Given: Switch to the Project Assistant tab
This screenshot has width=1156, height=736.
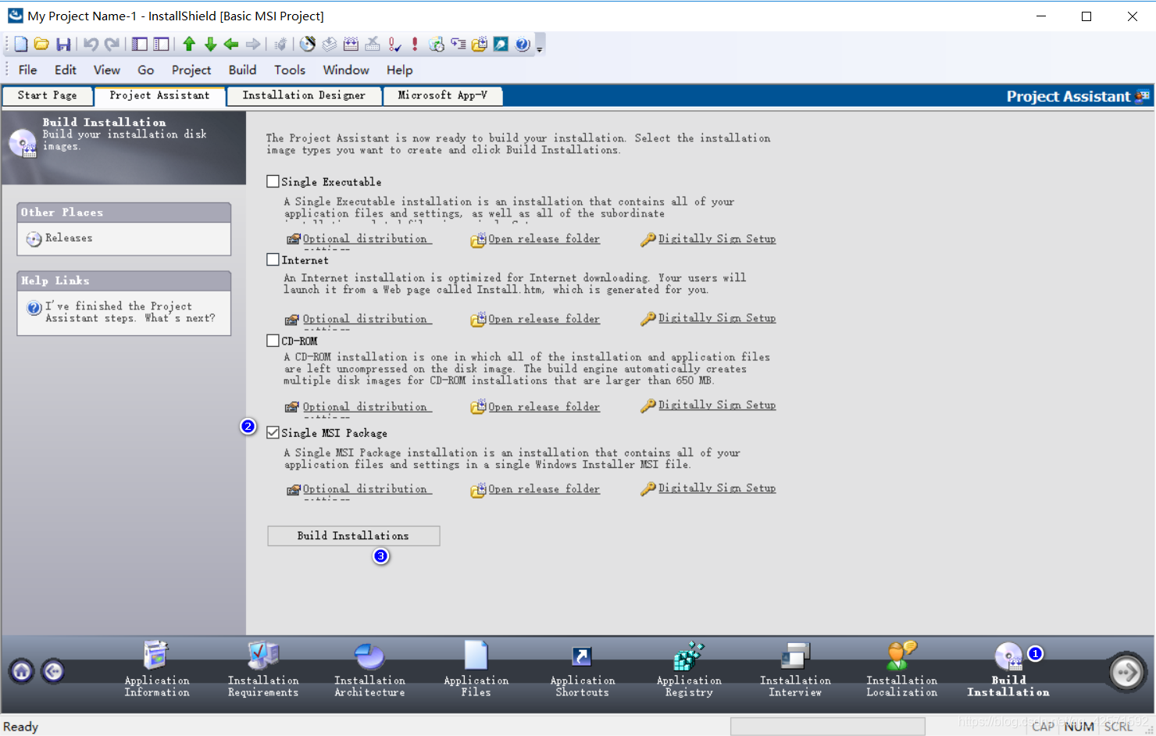Looking at the screenshot, I should coord(160,95).
